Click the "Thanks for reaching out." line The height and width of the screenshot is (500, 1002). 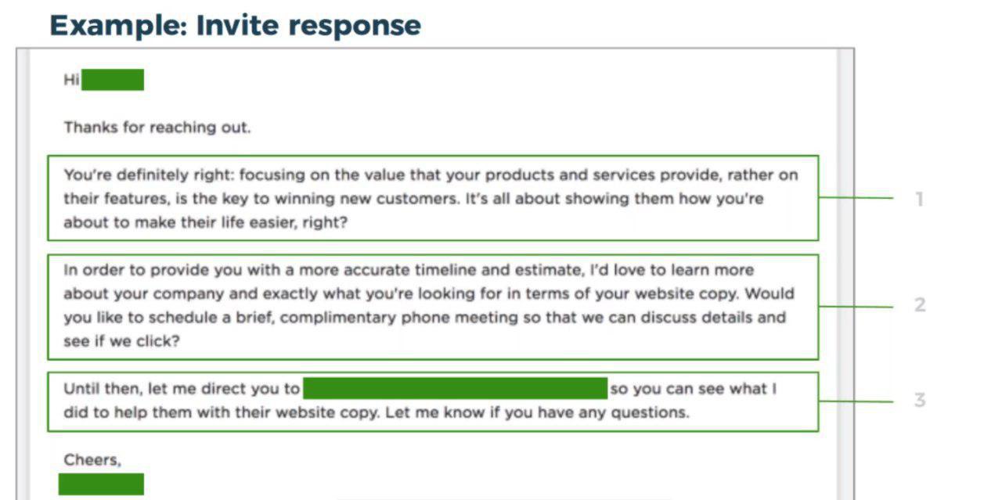pos(157,127)
